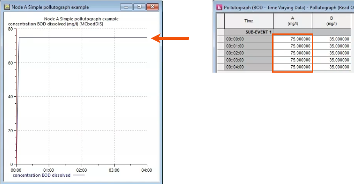Click the 20 label on the y-axis
Viewport: 354px width, 184px height.
(10, 131)
